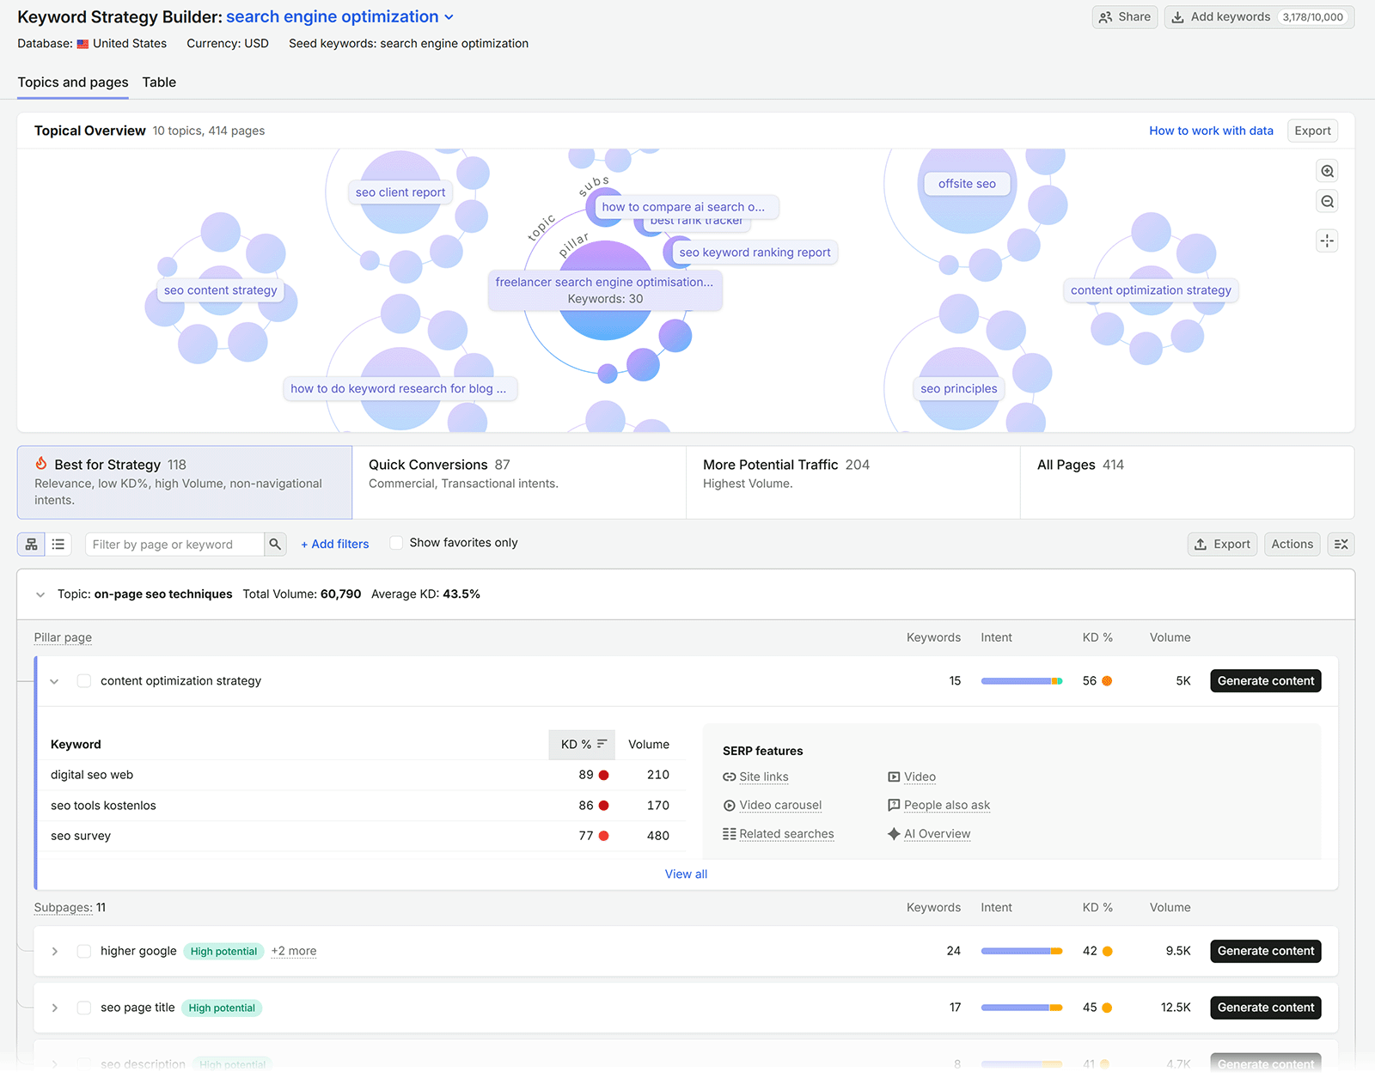1375x1078 pixels.
Task: Click the red KD dot for digital seo web
Action: (604, 775)
